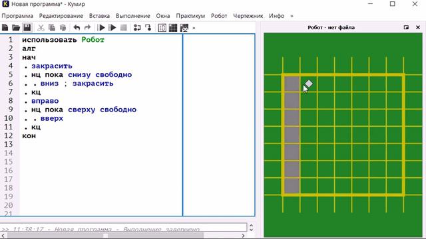Open Robot remote control icon
The height and width of the screenshot is (239, 426).
click(184, 28)
